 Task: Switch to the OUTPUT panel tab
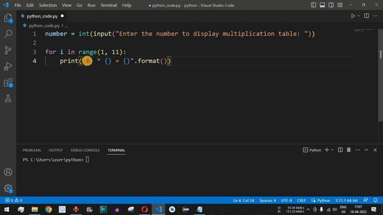[56, 150]
